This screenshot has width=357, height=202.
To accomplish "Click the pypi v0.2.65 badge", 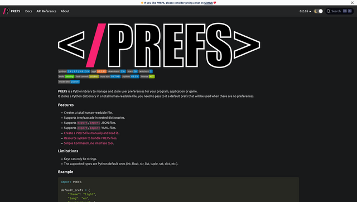I will tap(99, 71).
